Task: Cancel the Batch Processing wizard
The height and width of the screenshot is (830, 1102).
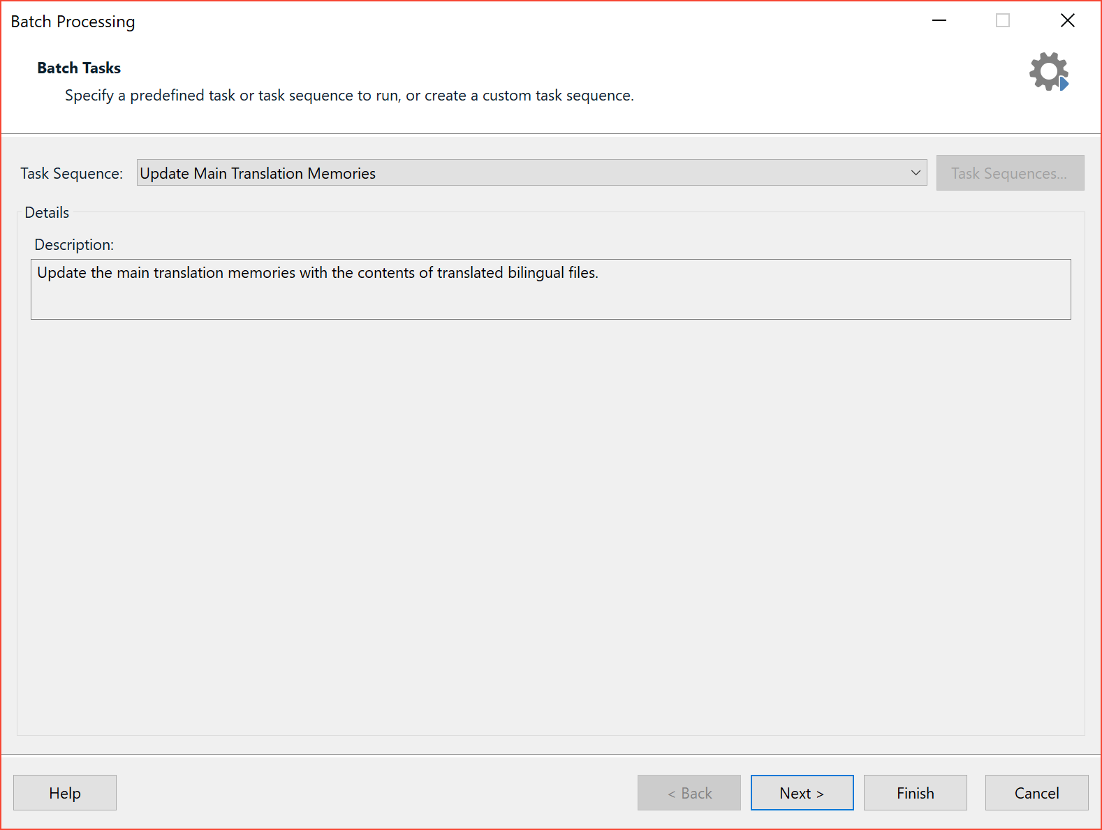Action: (1036, 793)
